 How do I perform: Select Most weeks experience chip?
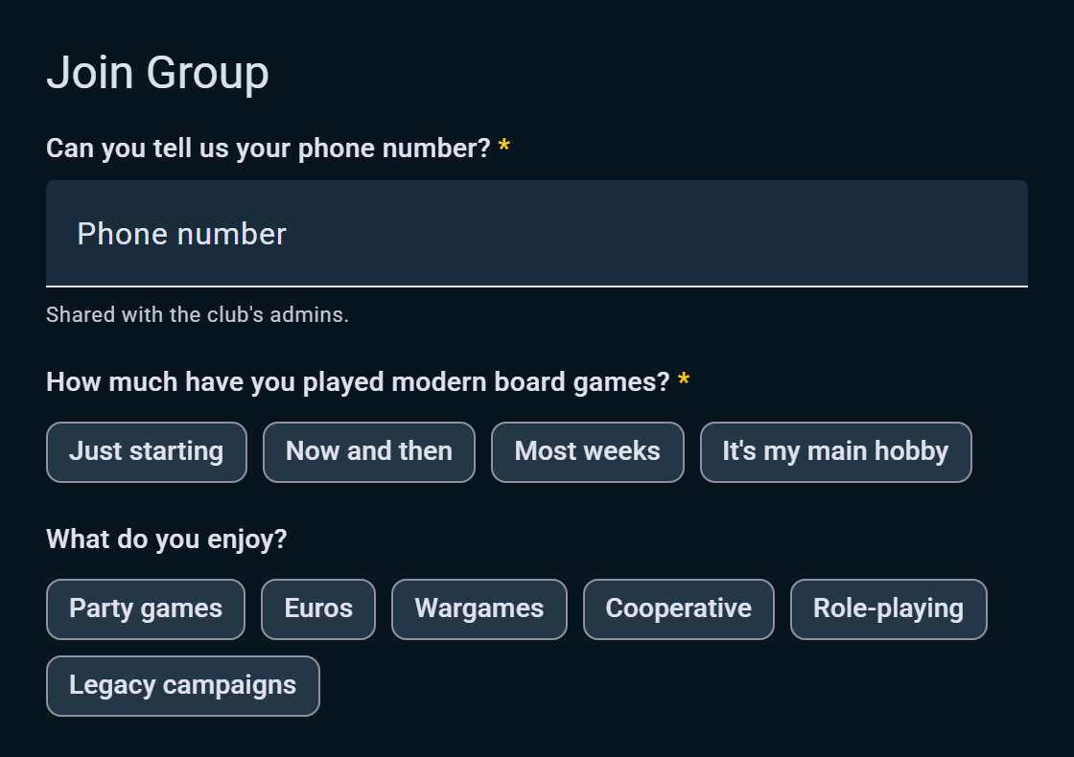pyautogui.click(x=588, y=451)
